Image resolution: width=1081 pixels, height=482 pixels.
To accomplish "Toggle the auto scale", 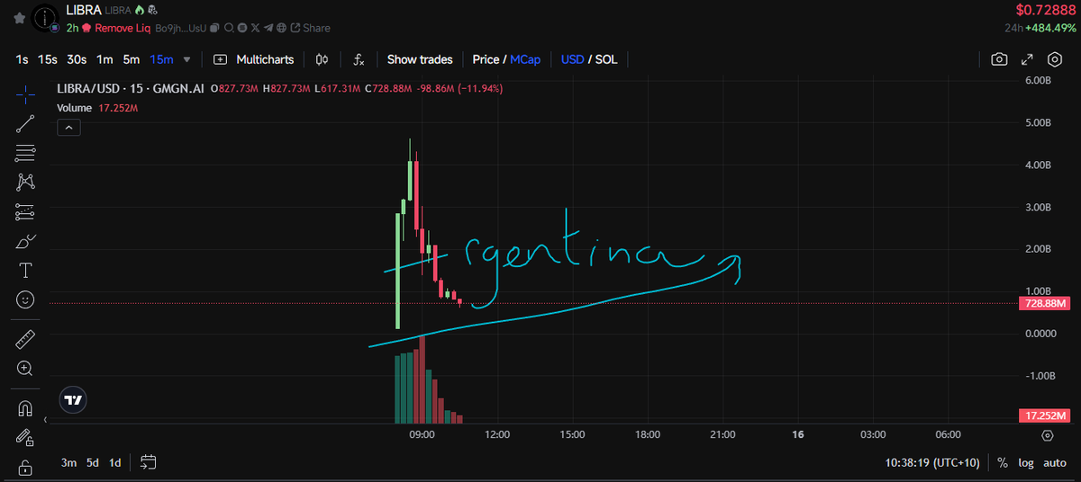I will 1055,462.
